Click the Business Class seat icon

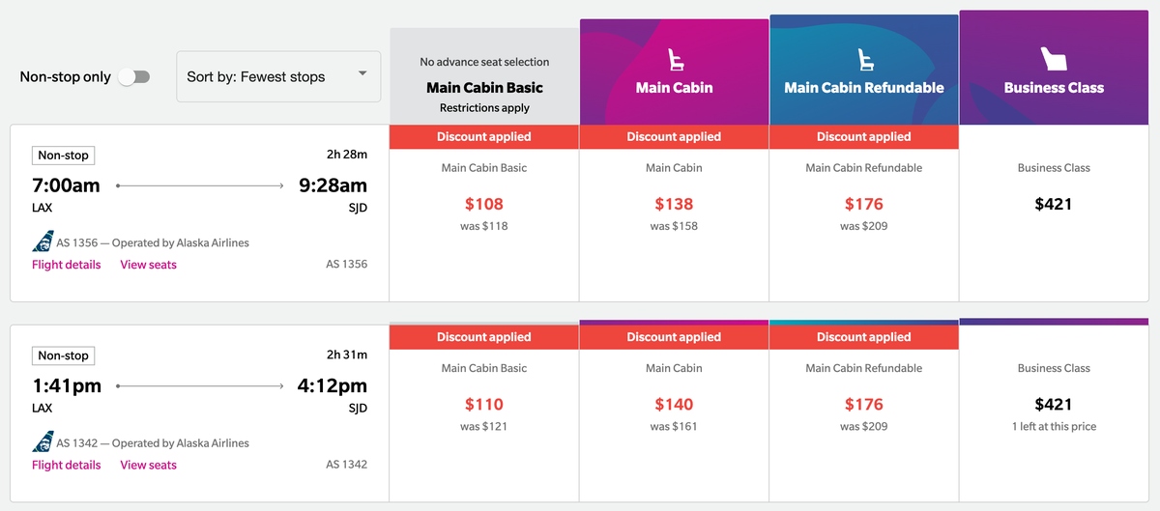[1054, 59]
